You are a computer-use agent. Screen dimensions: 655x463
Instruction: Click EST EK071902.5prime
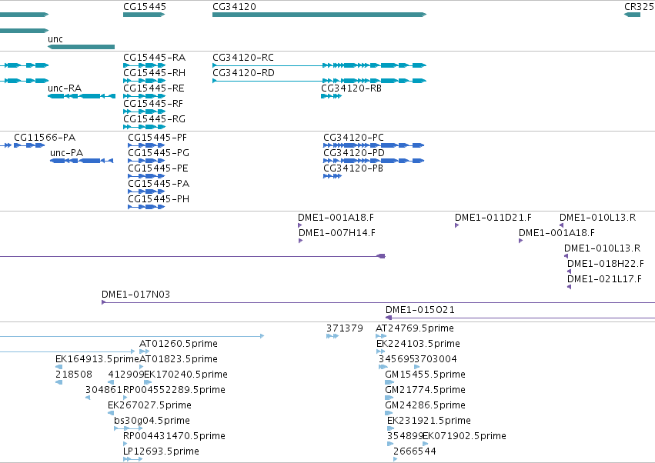[x=465, y=437]
